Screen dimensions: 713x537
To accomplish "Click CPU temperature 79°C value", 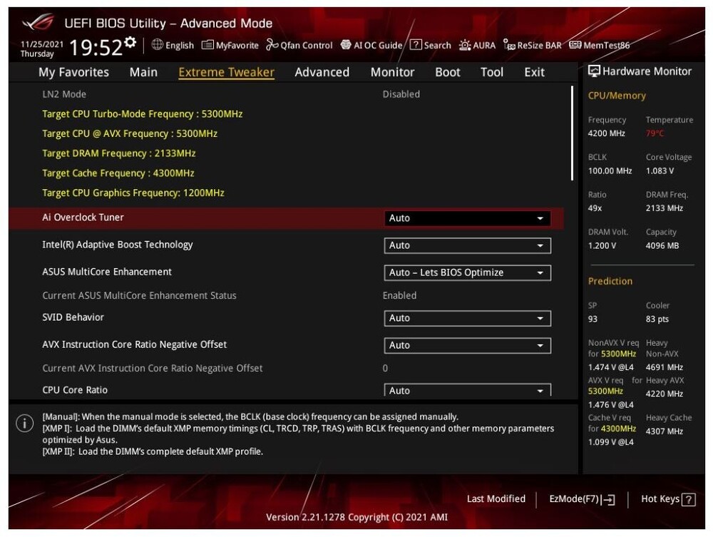I will click(655, 133).
